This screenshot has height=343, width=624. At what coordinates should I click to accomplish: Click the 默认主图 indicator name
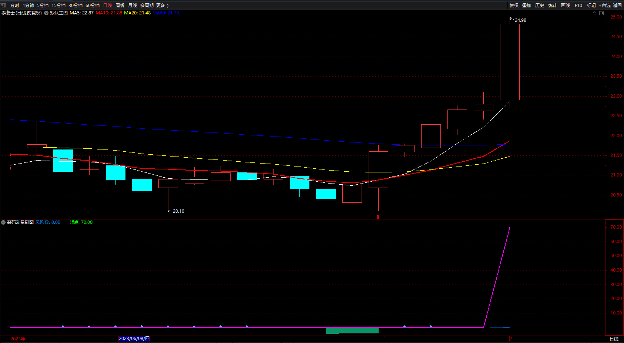59,13
